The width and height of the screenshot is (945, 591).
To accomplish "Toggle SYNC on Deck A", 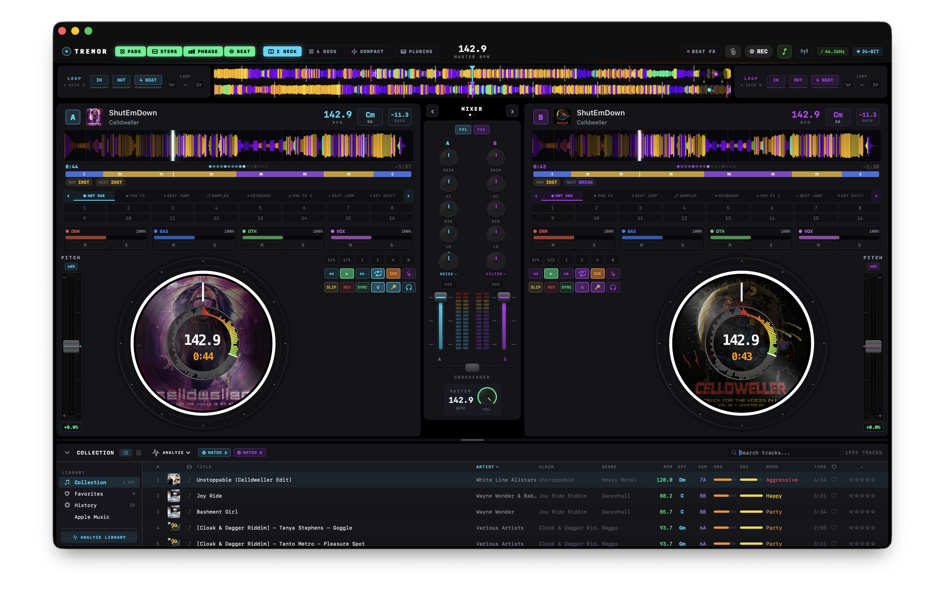I will click(x=362, y=287).
